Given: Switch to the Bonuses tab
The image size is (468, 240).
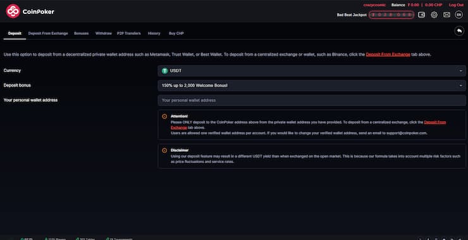Looking at the screenshot, I should [81, 33].
